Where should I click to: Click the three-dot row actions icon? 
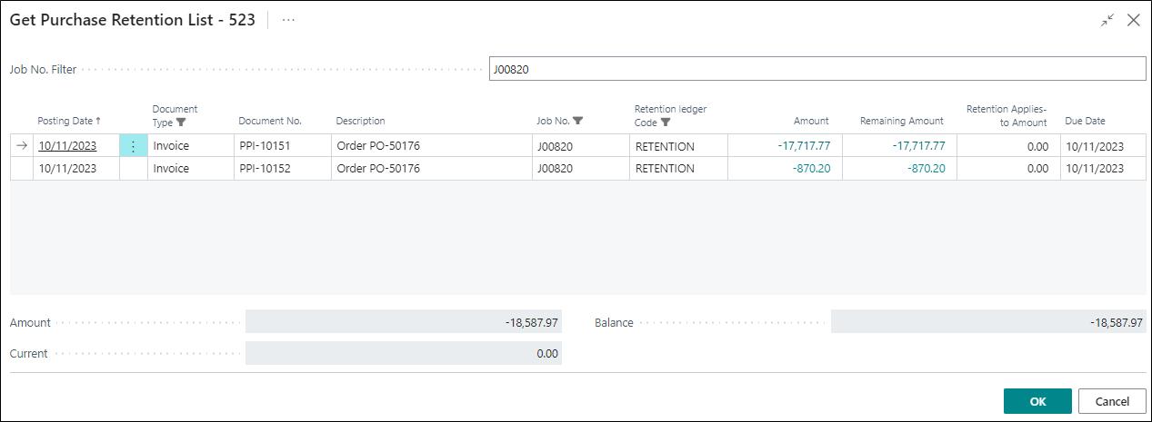pos(133,146)
